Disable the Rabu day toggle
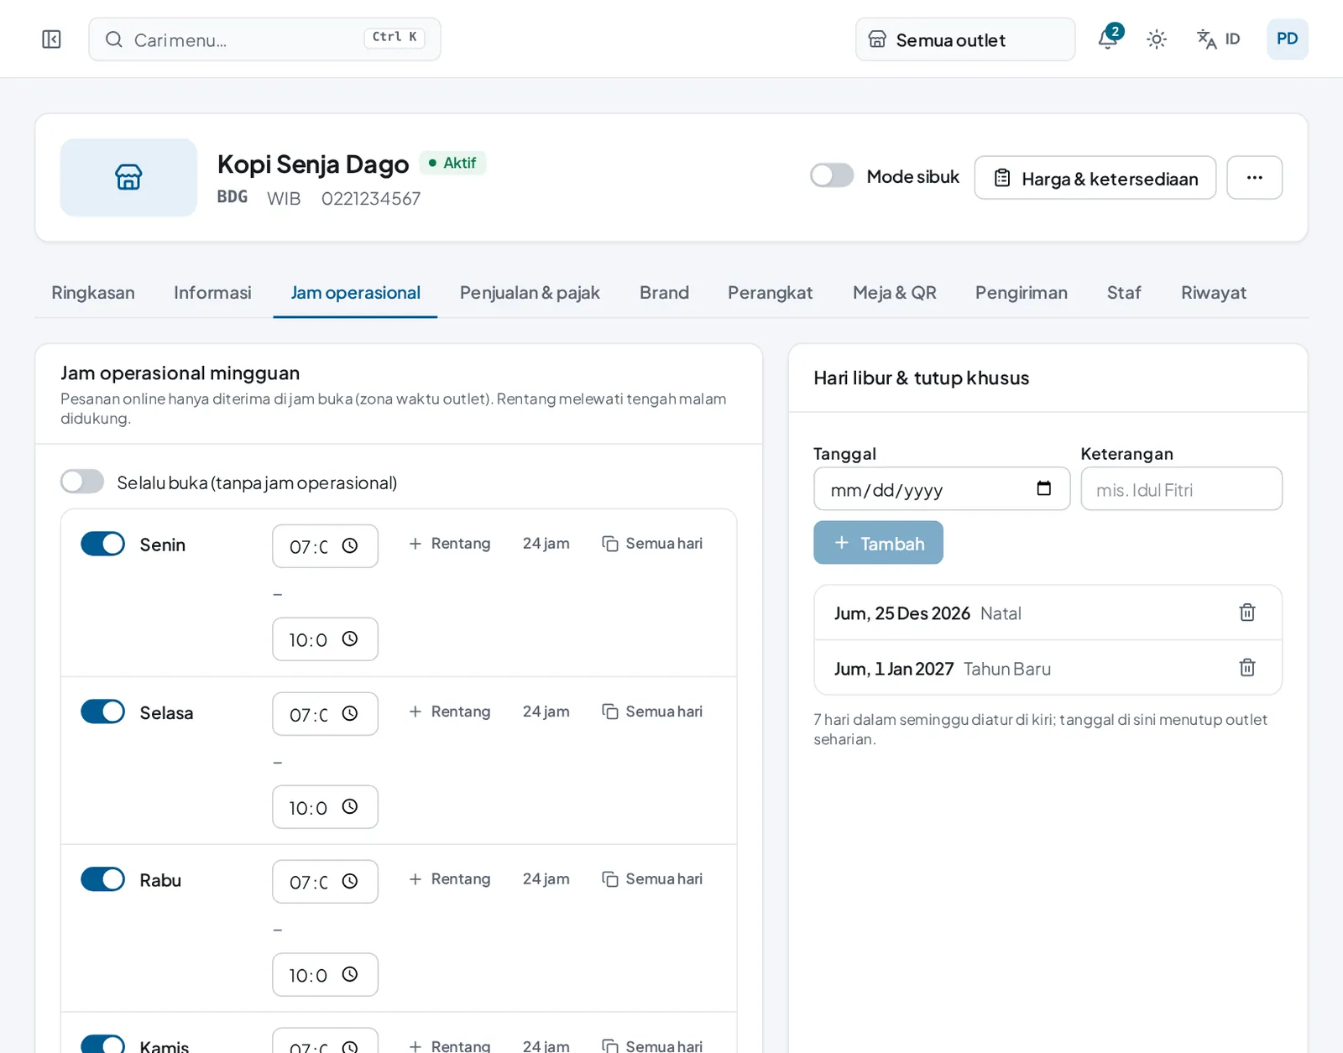The height and width of the screenshot is (1053, 1343). (102, 879)
